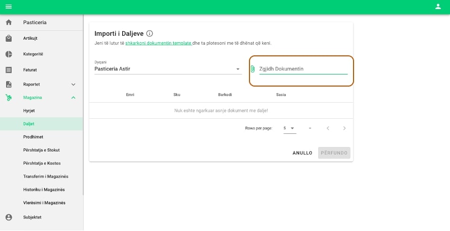The image size is (450, 231).
Task: Collapse the Magazina submenu chevron
Action: tap(73, 98)
